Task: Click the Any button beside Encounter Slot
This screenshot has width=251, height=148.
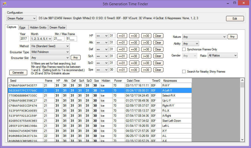Action: click(x=75, y=57)
